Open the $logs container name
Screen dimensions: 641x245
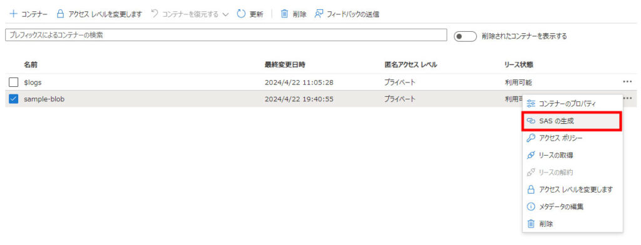[x=33, y=82]
